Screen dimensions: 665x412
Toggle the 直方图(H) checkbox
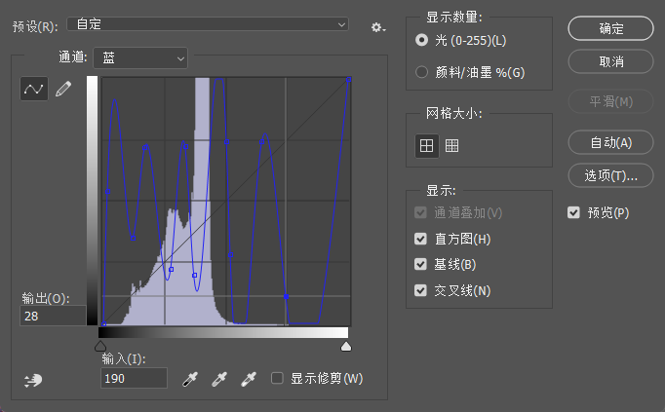click(420, 239)
